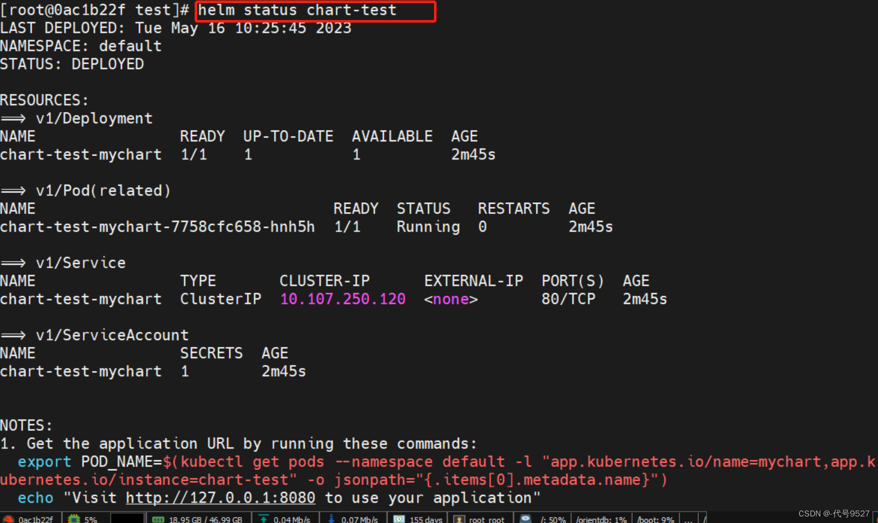Click the red hat host icon in status bar

(8, 519)
